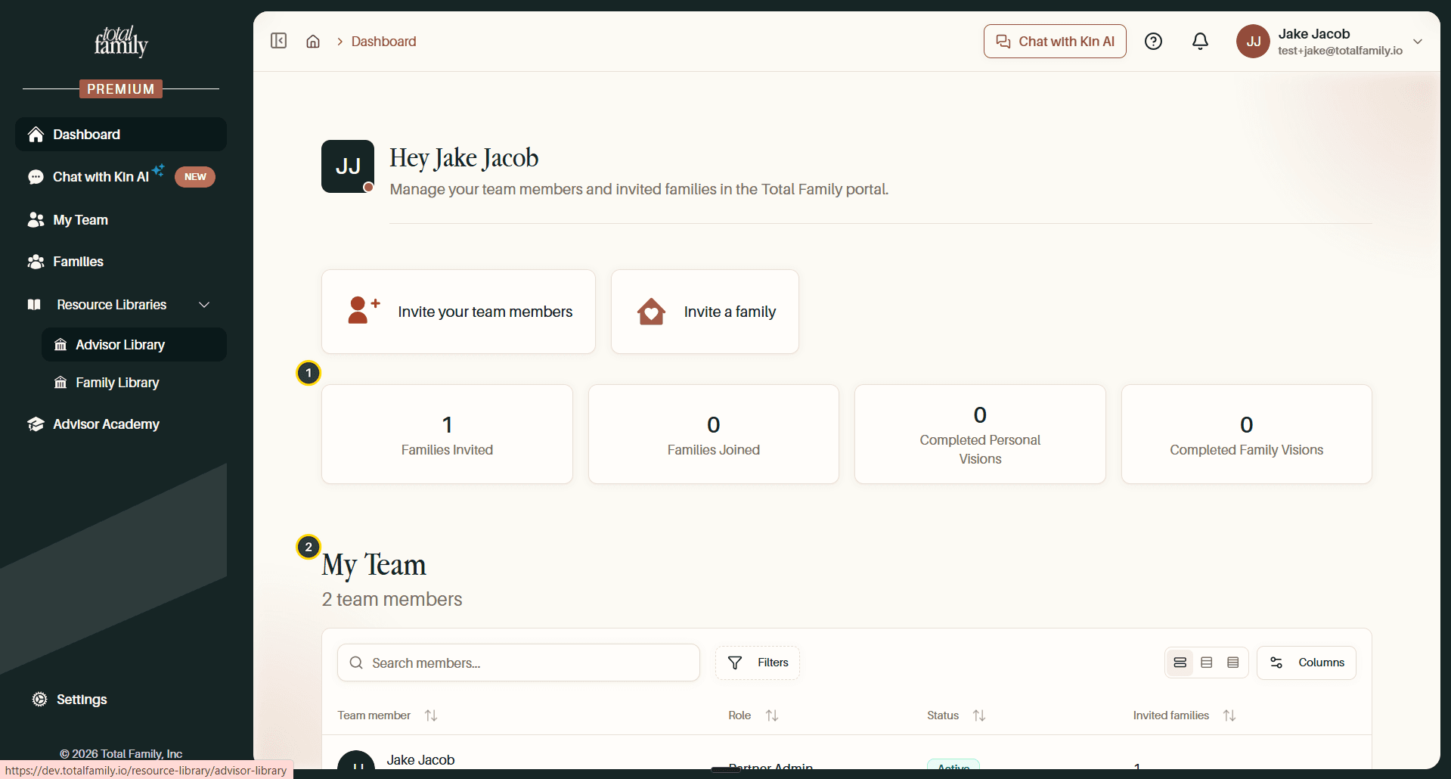
Task: Click the Dashboard house icon in sidebar
Action: (x=36, y=135)
